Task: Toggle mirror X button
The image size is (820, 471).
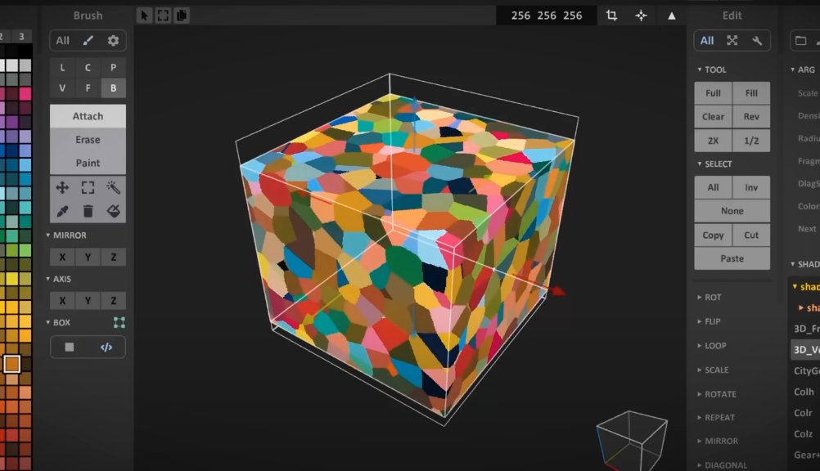Action: point(62,258)
